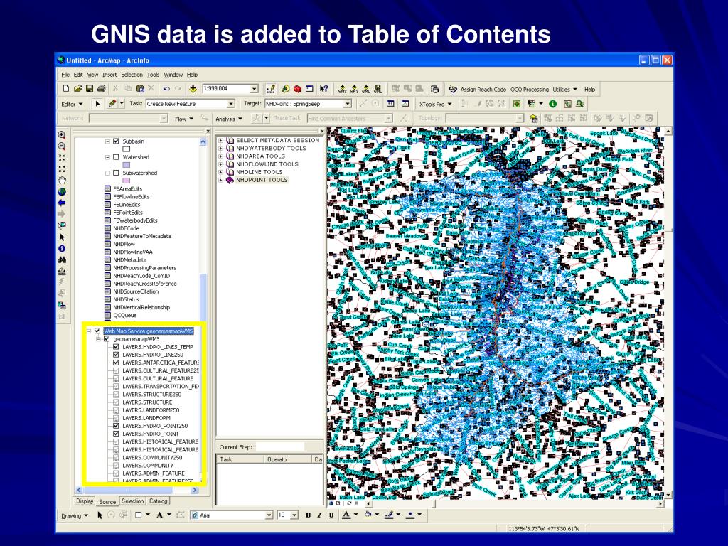728x546 pixels.
Task: Click the Add Data button
Action: (193, 89)
